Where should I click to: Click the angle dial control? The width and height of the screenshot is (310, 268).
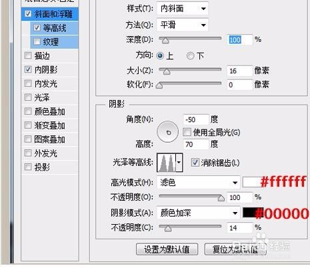[x=168, y=132]
